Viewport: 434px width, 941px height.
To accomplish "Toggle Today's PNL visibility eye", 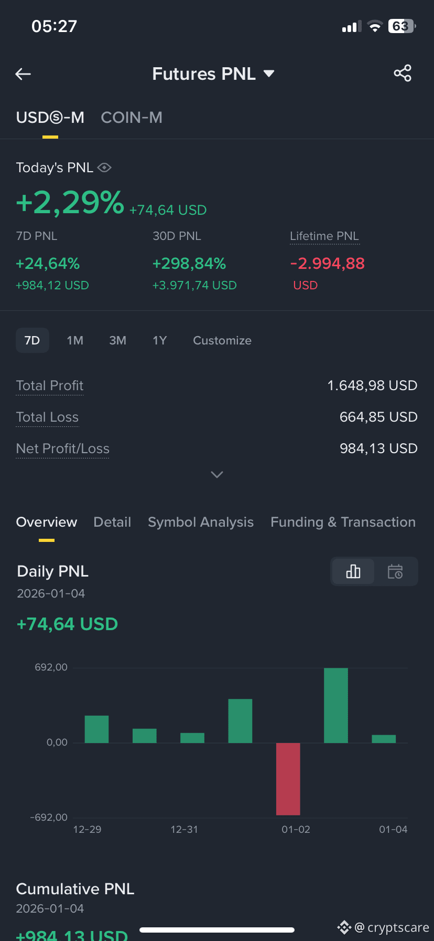I will point(104,168).
